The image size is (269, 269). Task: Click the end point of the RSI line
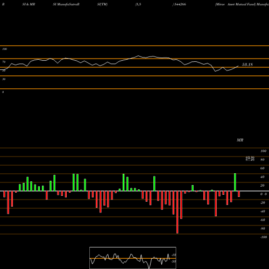click(238, 66)
